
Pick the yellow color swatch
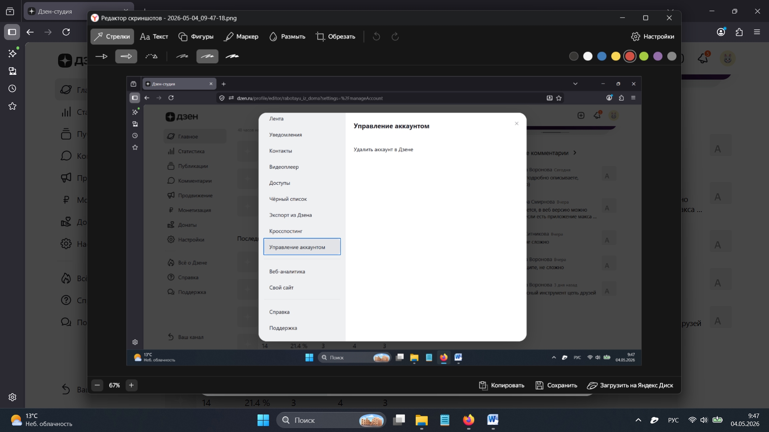point(616,56)
